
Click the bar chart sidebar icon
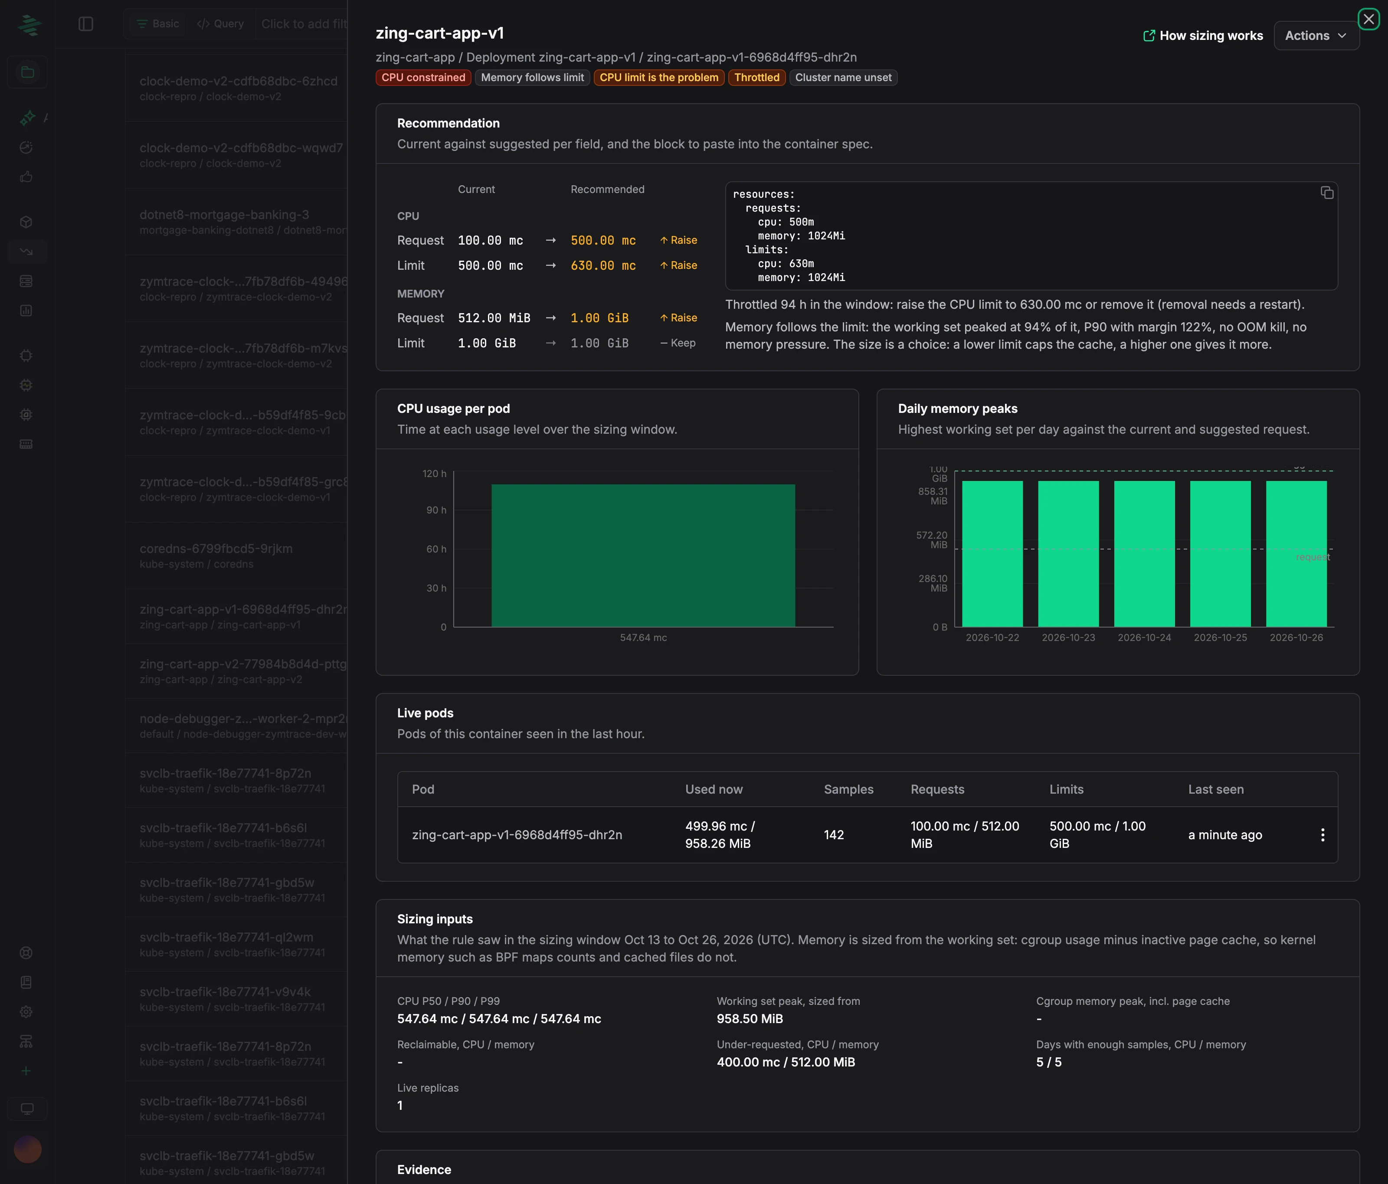coord(26,311)
